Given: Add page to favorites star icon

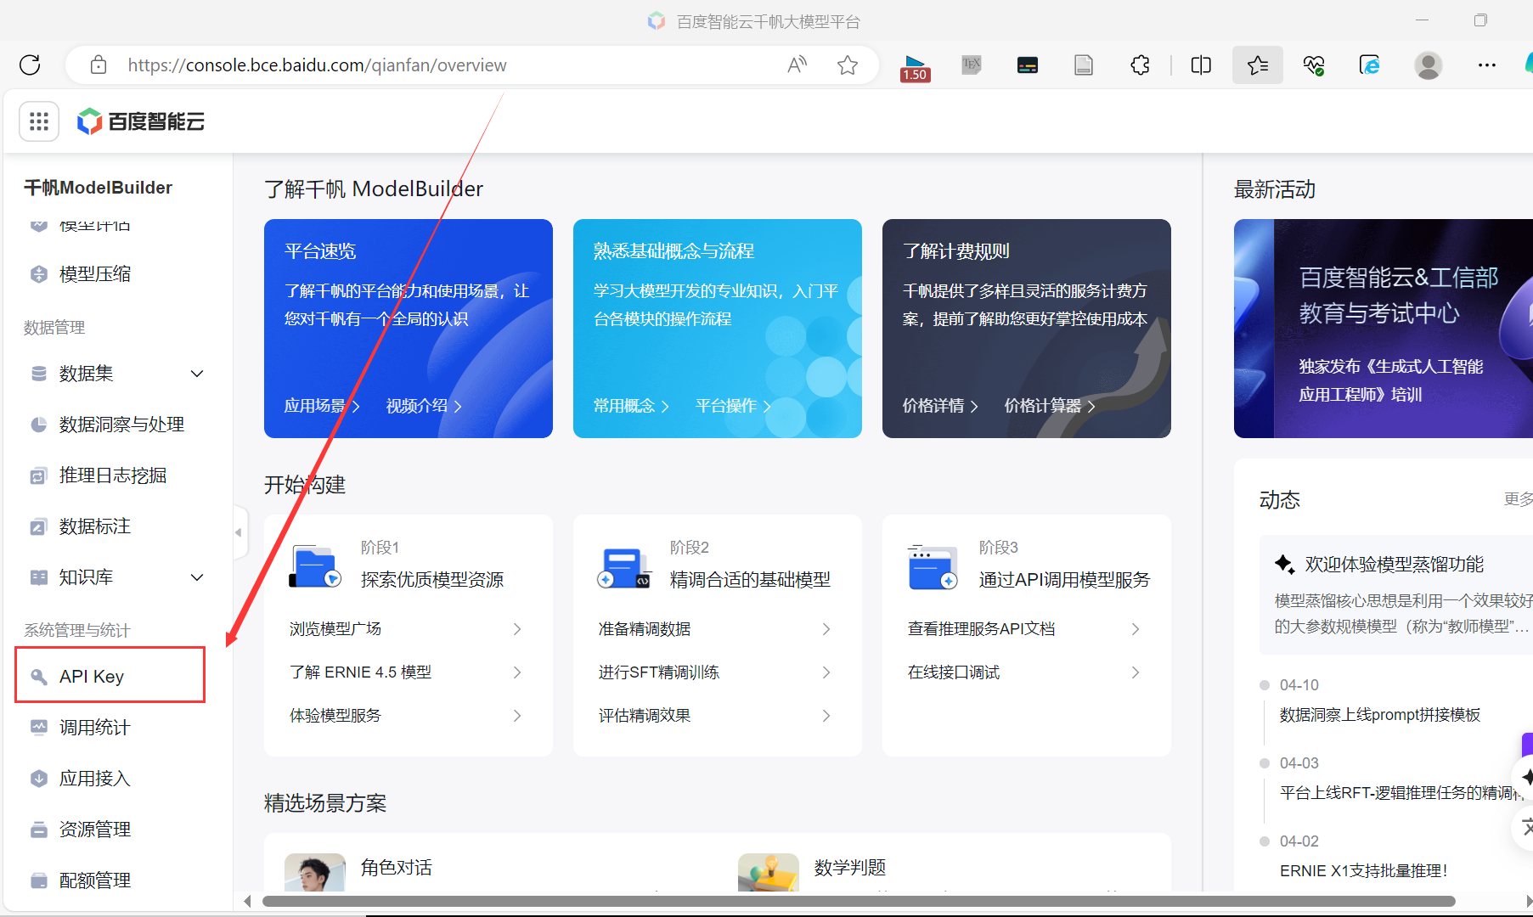Looking at the screenshot, I should [x=847, y=65].
